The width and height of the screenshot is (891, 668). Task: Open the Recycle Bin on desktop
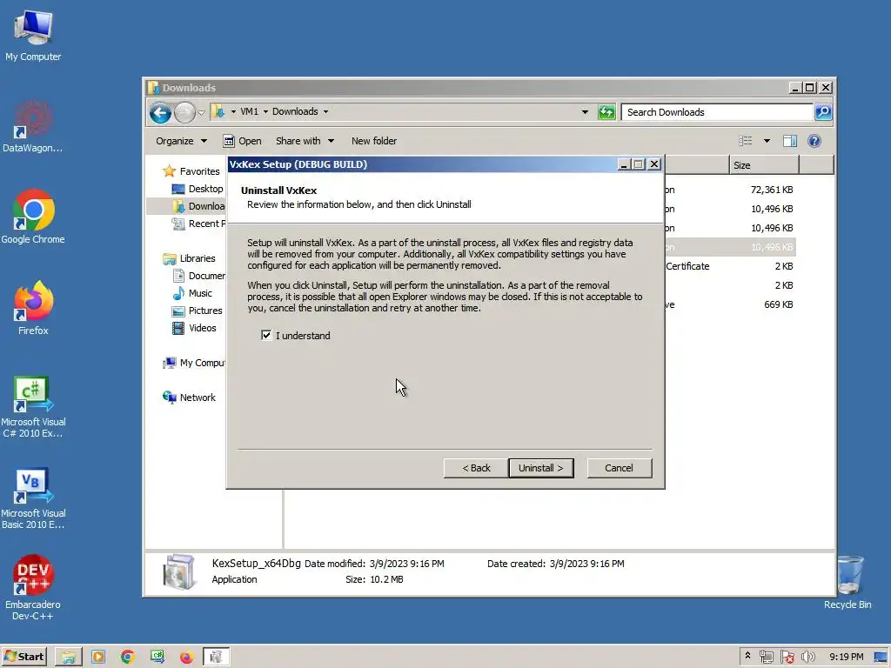[x=847, y=582]
